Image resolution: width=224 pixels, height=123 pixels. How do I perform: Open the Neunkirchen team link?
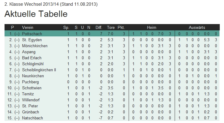click(33, 76)
